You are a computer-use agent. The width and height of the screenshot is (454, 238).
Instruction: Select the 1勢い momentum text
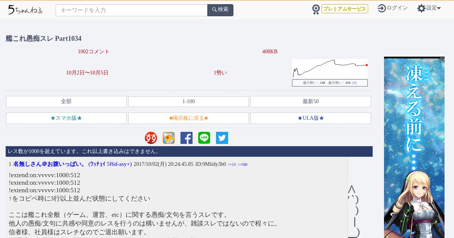coord(220,73)
